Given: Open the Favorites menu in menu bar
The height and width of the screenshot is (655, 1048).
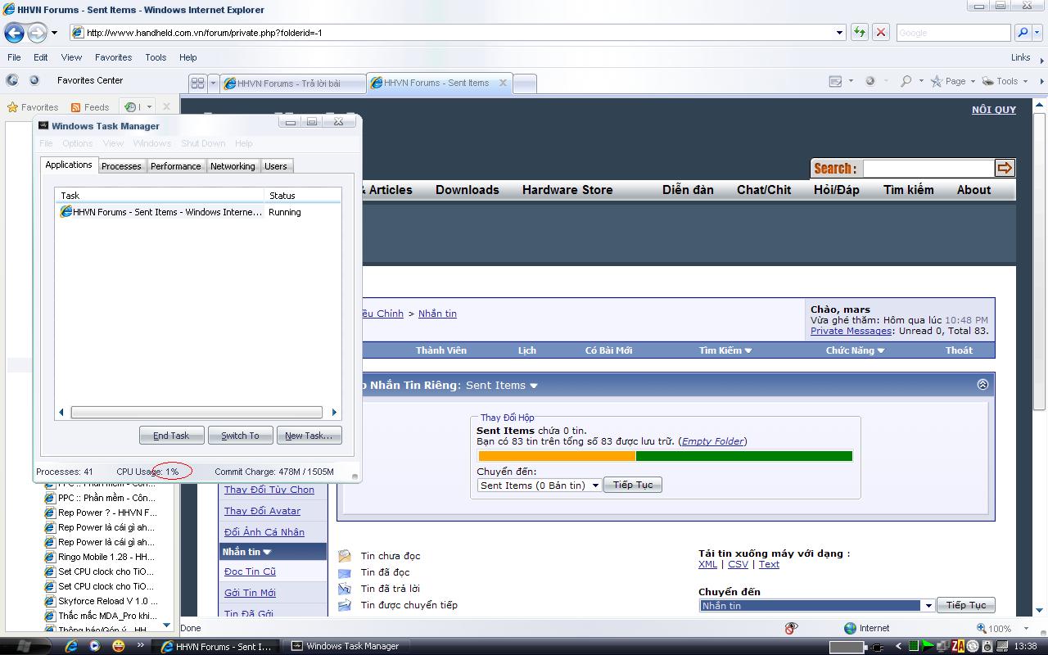Looking at the screenshot, I should (x=113, y=57).
